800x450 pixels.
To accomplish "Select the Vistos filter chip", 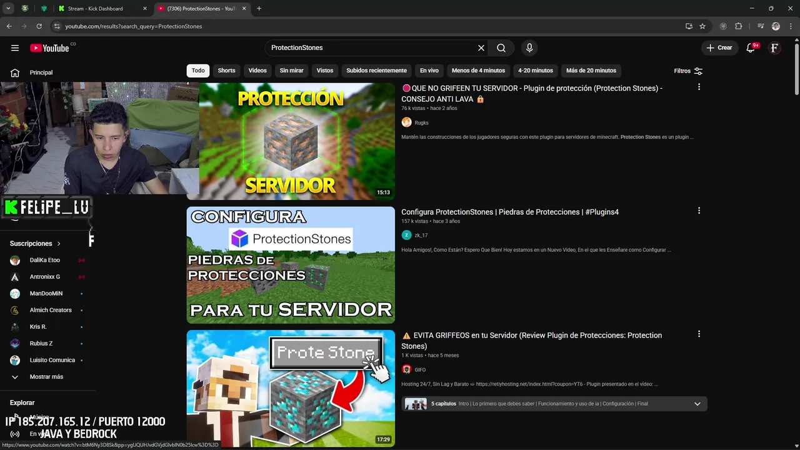I will click(325, 71).
